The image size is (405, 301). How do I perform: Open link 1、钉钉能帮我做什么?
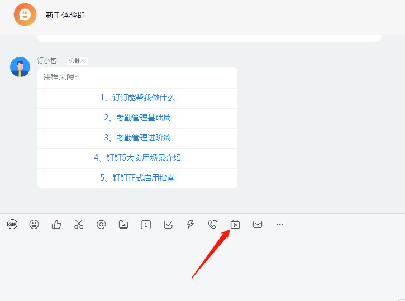point(137,98)
